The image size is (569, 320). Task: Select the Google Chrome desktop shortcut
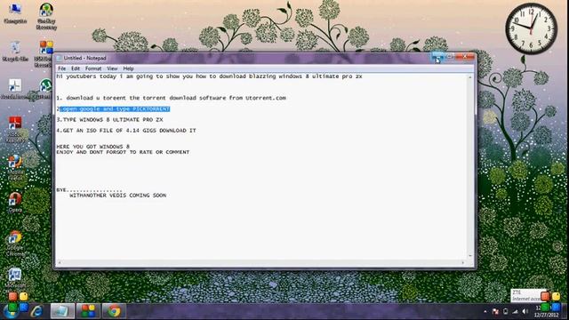click(15, 243)
